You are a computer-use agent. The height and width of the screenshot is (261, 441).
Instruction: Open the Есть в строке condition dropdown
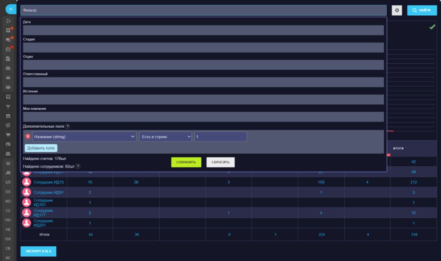click(165, 137)
